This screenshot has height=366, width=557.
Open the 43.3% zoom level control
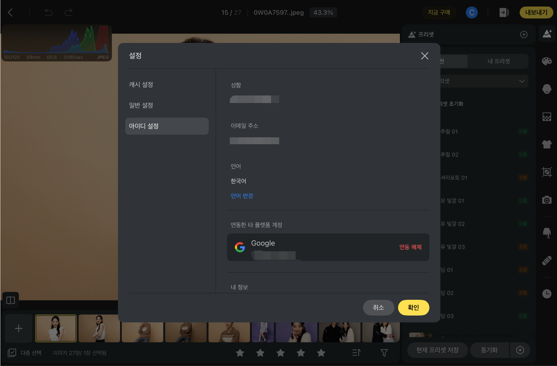tap(323, 13)
